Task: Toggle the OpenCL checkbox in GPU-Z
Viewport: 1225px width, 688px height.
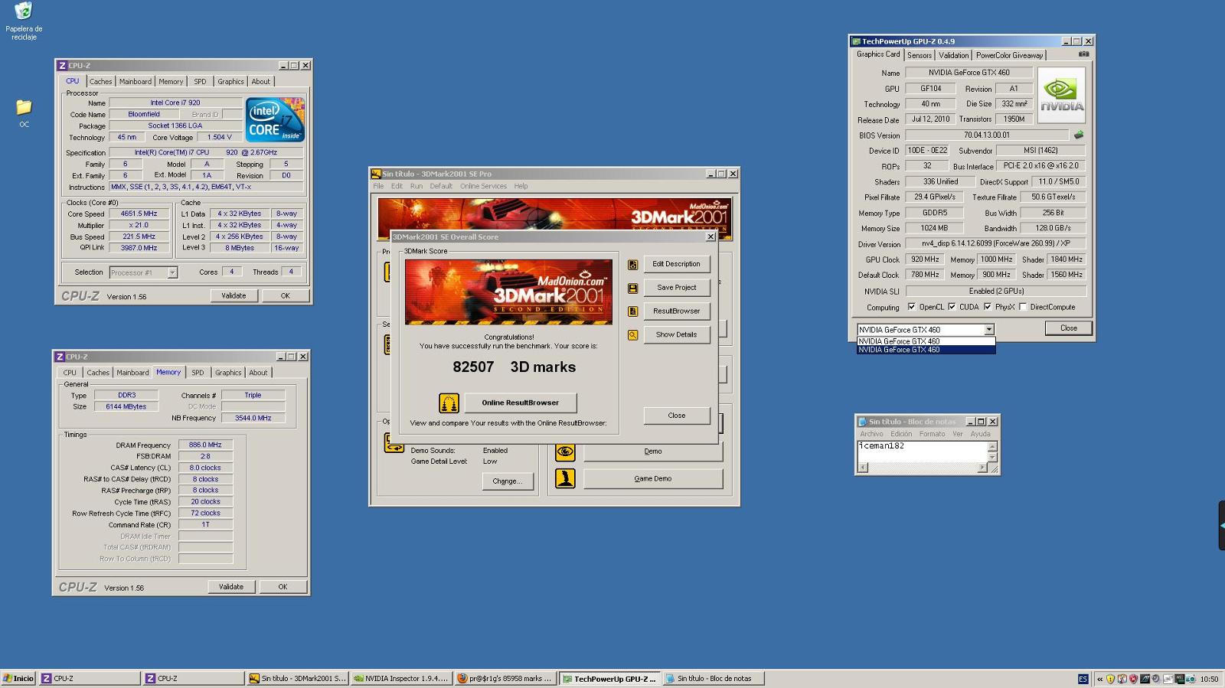Action: point(911,307)
